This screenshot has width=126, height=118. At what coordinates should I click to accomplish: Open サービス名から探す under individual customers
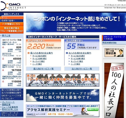pos(39,56)
